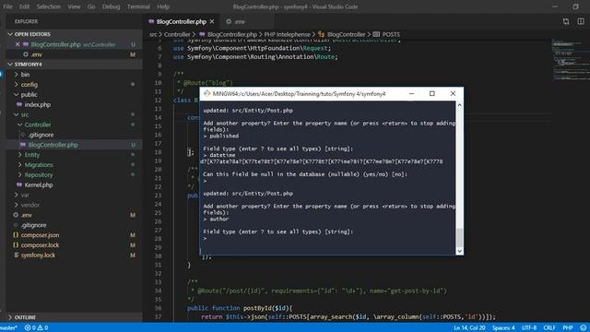Image resolution: width=590 pixels, height=332 pixels.
Task: Click the BlogController class breadcrumb
Action: pos(346,34)
